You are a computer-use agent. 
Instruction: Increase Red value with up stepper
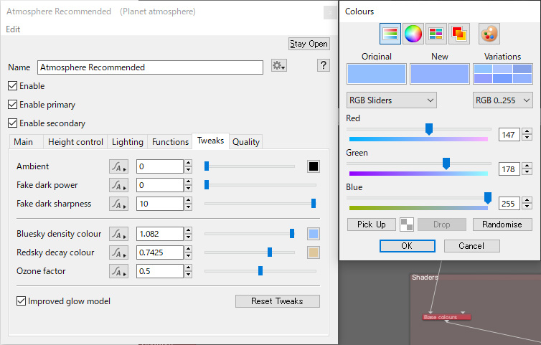click(x=527, y=131)
